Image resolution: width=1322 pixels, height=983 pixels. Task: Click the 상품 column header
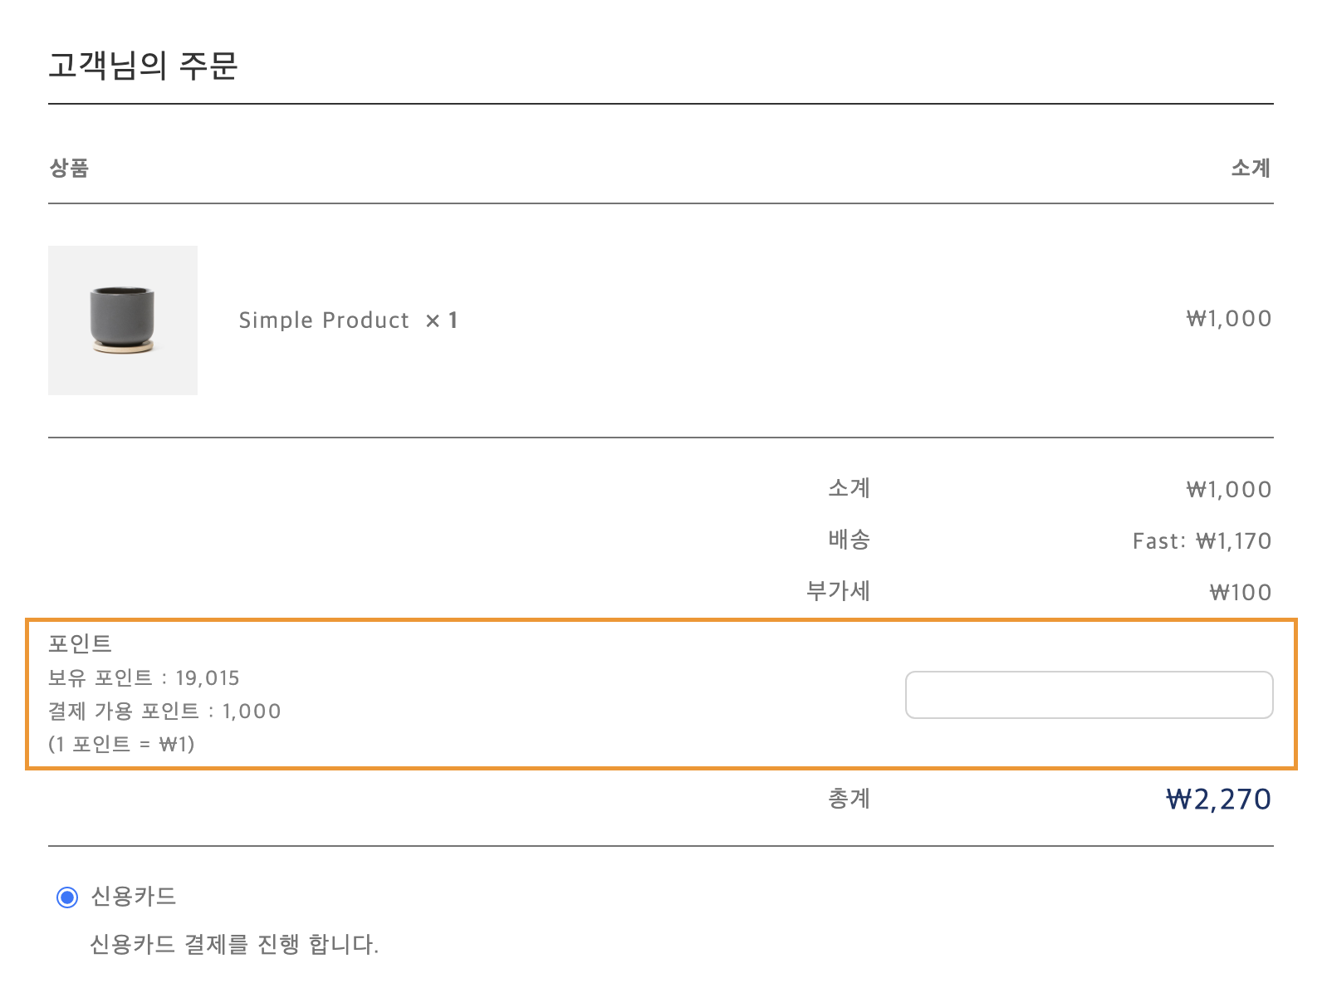pyautogui.click(x=69, y=169)
